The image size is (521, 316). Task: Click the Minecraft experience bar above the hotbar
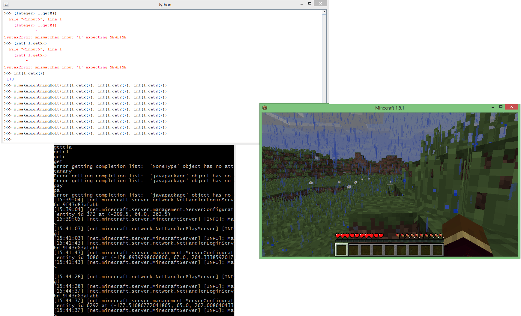[x=389, y=241]
